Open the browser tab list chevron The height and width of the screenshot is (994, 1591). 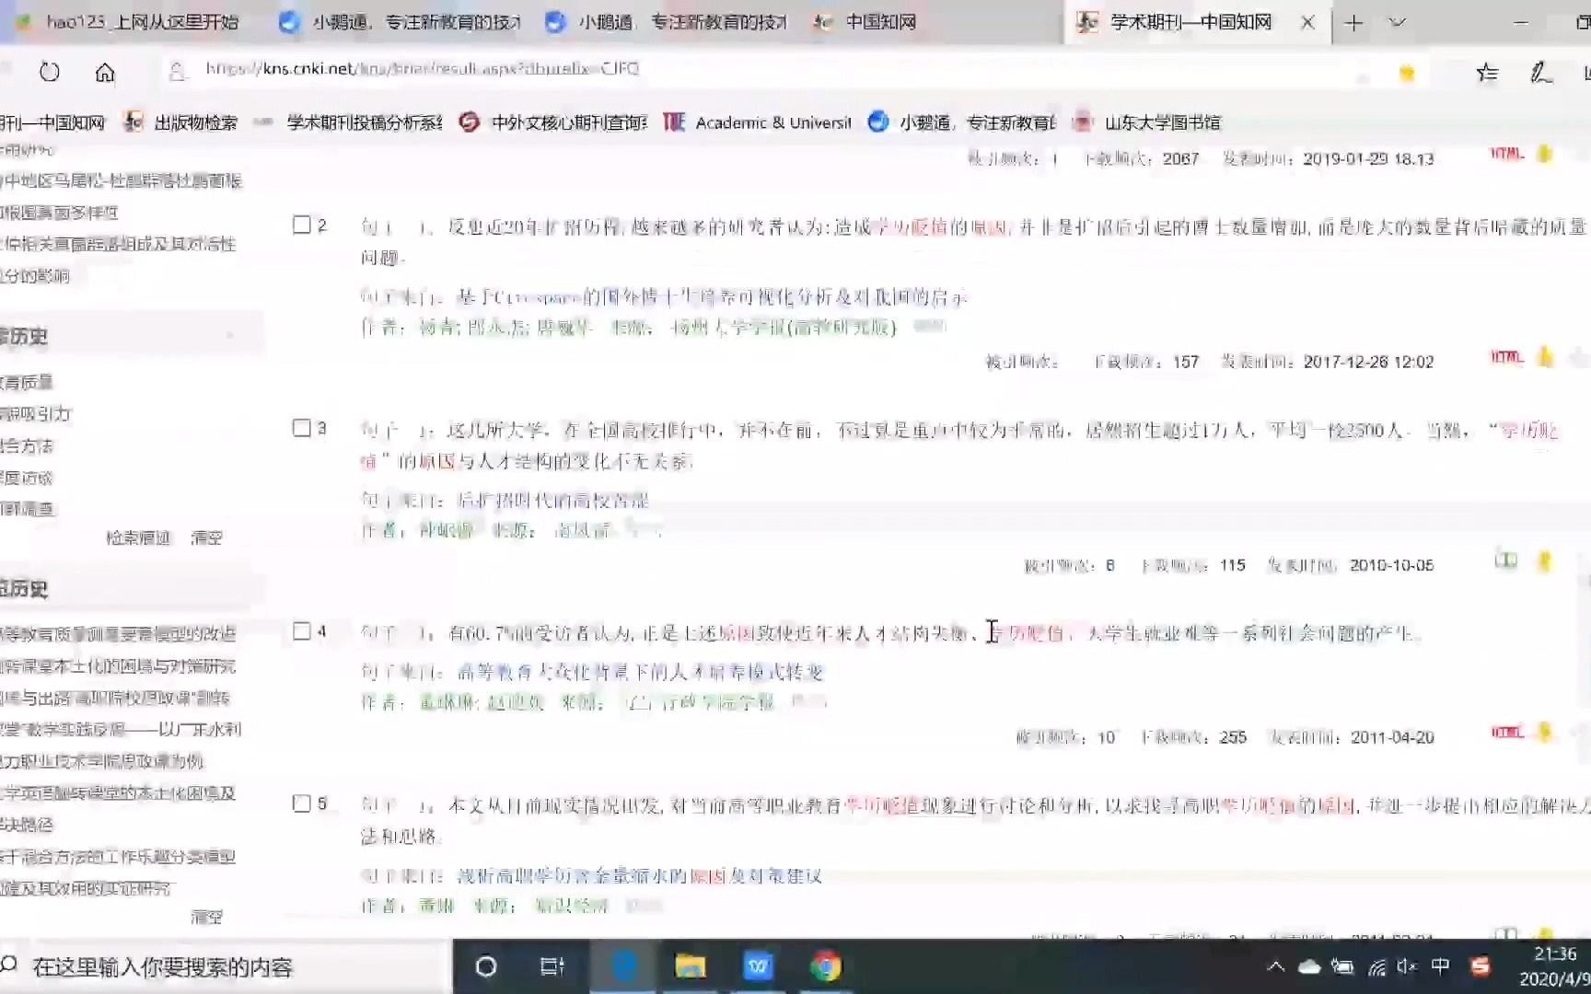(1397, 23)
